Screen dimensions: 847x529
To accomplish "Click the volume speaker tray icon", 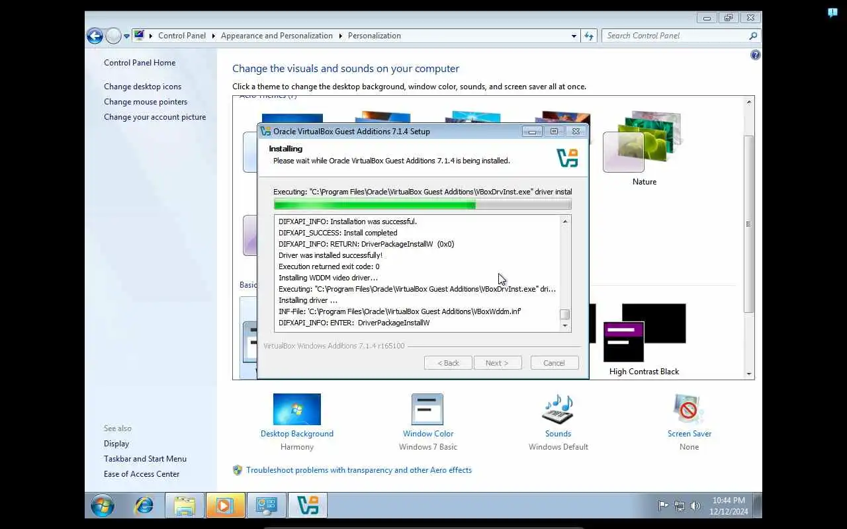I will pos(695,506).
